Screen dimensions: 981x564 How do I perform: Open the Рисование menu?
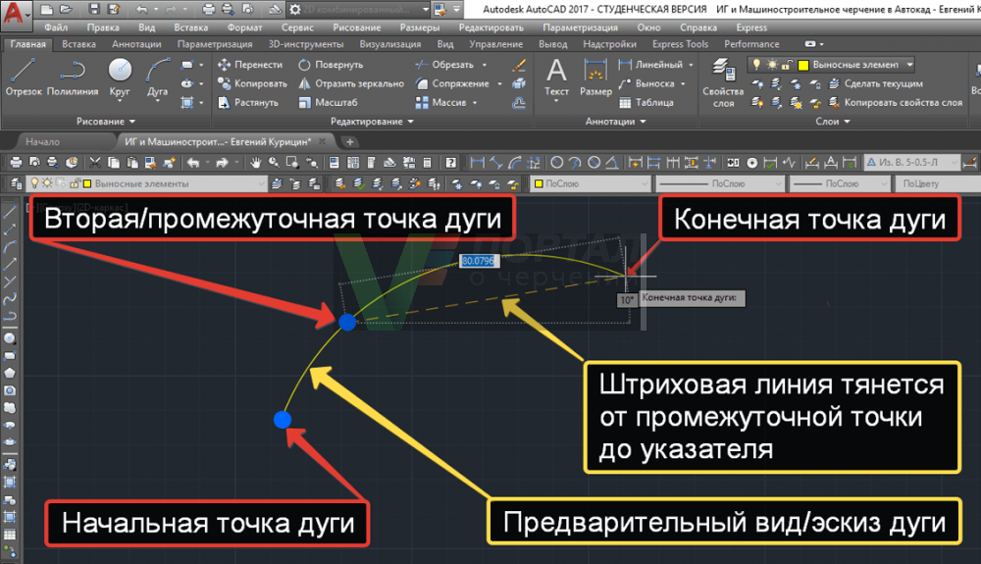point(357,27)
